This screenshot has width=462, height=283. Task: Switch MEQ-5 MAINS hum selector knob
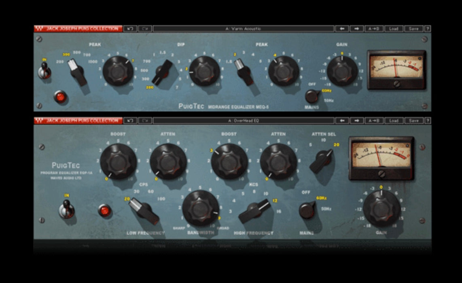(312, 96)
